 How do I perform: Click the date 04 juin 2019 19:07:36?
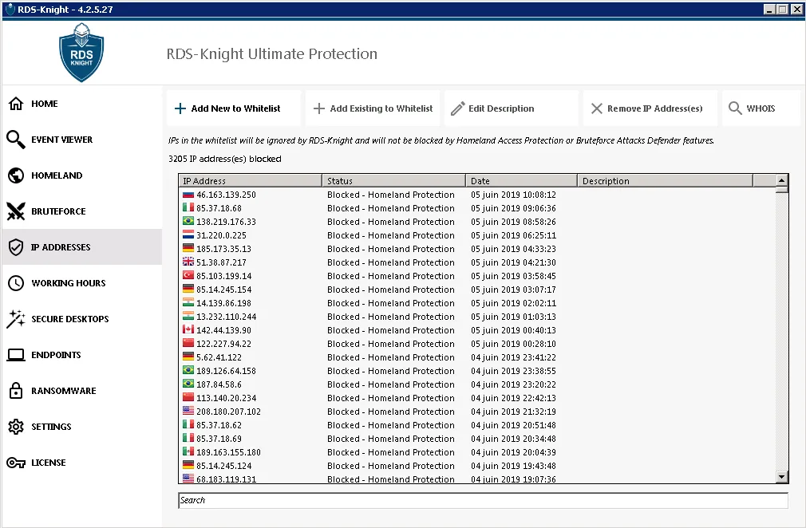point(513,479)
